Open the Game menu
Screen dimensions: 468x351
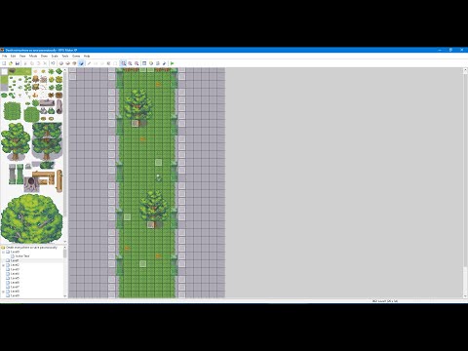tap(76, 56)
